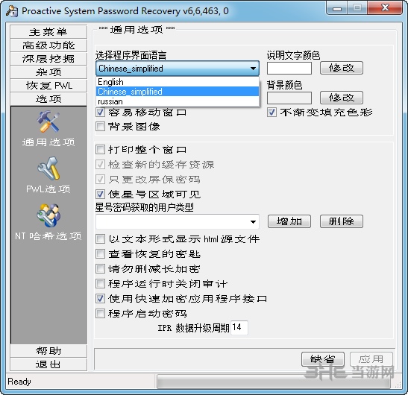This screenshot has height=395, width=408.
Task: Click the 退出 exit entry
Action: tap(48, 364)
